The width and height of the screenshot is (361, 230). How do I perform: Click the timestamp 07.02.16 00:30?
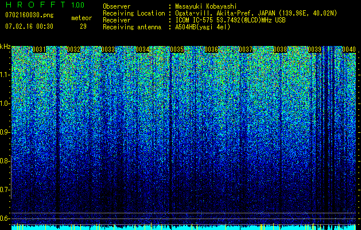(29, 26)
